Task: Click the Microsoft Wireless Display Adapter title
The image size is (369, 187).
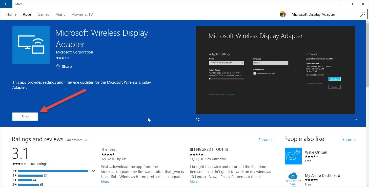Action: [102, 39]
